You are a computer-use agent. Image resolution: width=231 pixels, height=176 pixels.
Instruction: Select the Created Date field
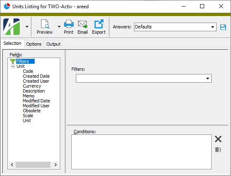pyautogui.click(x=36, y=76)
